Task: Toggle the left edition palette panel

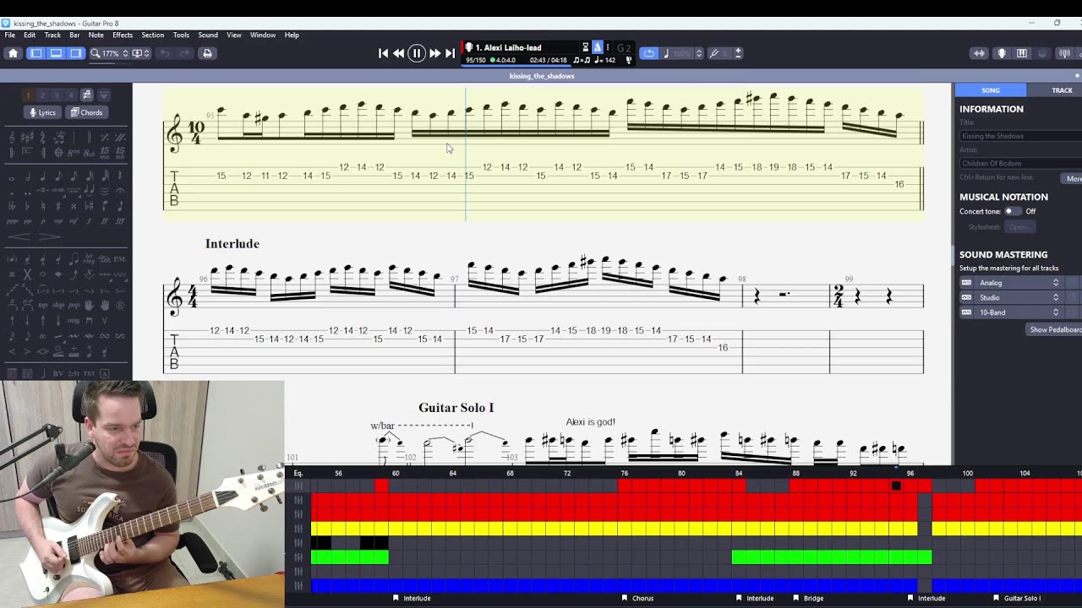Action: click(x=36, y=53)
